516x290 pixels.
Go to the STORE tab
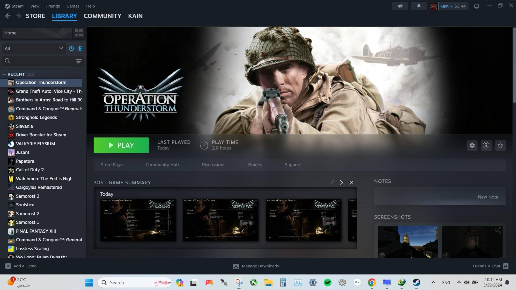click(x=36, y=16)
